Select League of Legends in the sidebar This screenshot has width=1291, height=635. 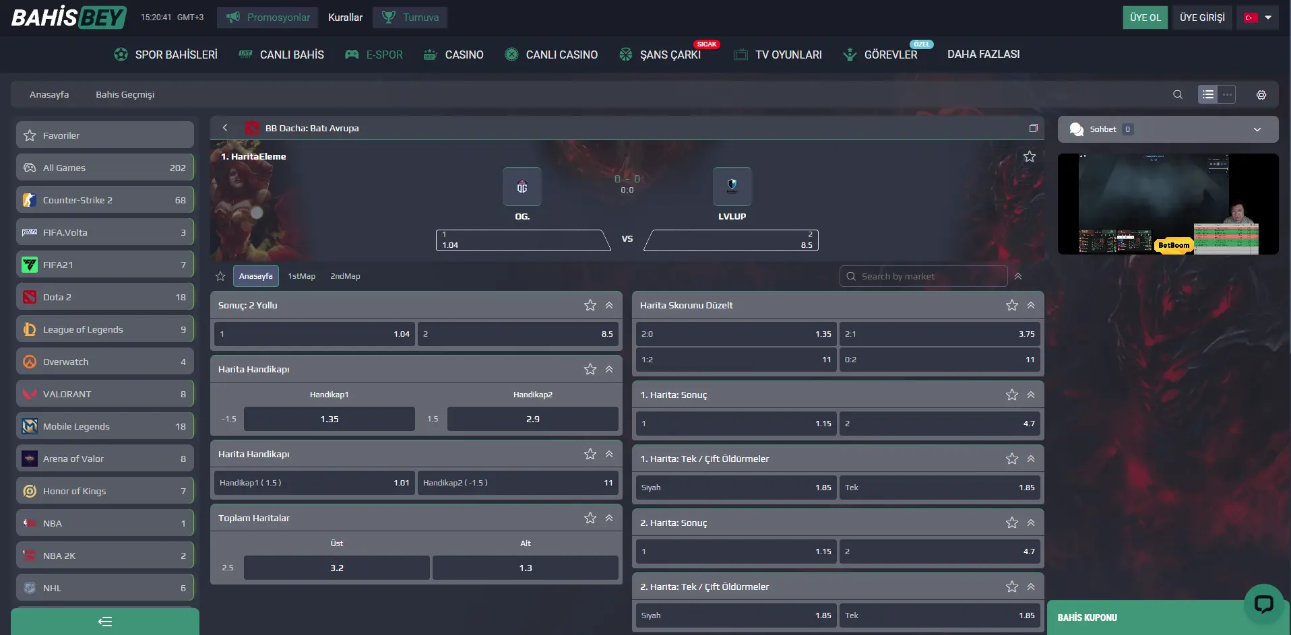[x=105, y=329]
